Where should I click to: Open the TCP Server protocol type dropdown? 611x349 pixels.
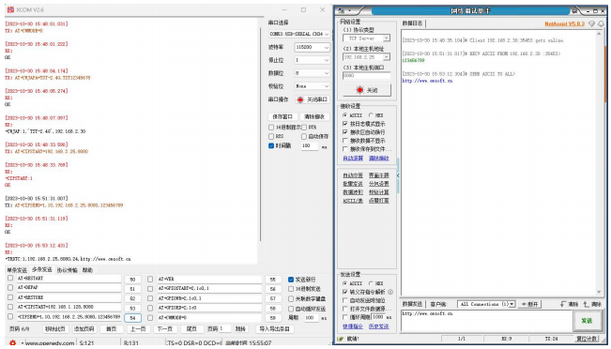(366, 38)
